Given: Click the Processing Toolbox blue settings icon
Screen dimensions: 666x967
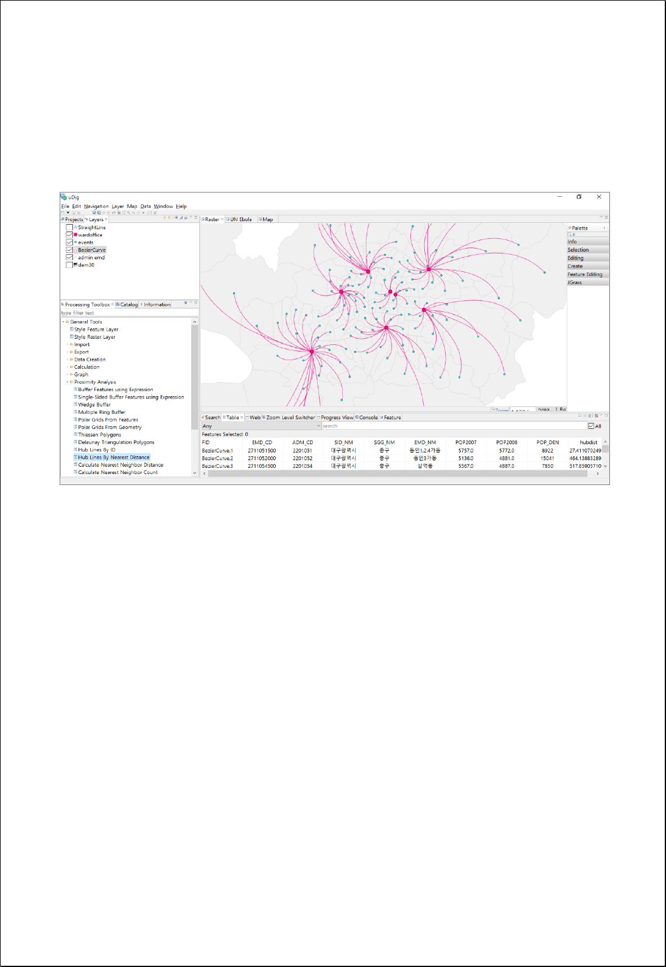Looking at the screenshot, I should [186, 303].
